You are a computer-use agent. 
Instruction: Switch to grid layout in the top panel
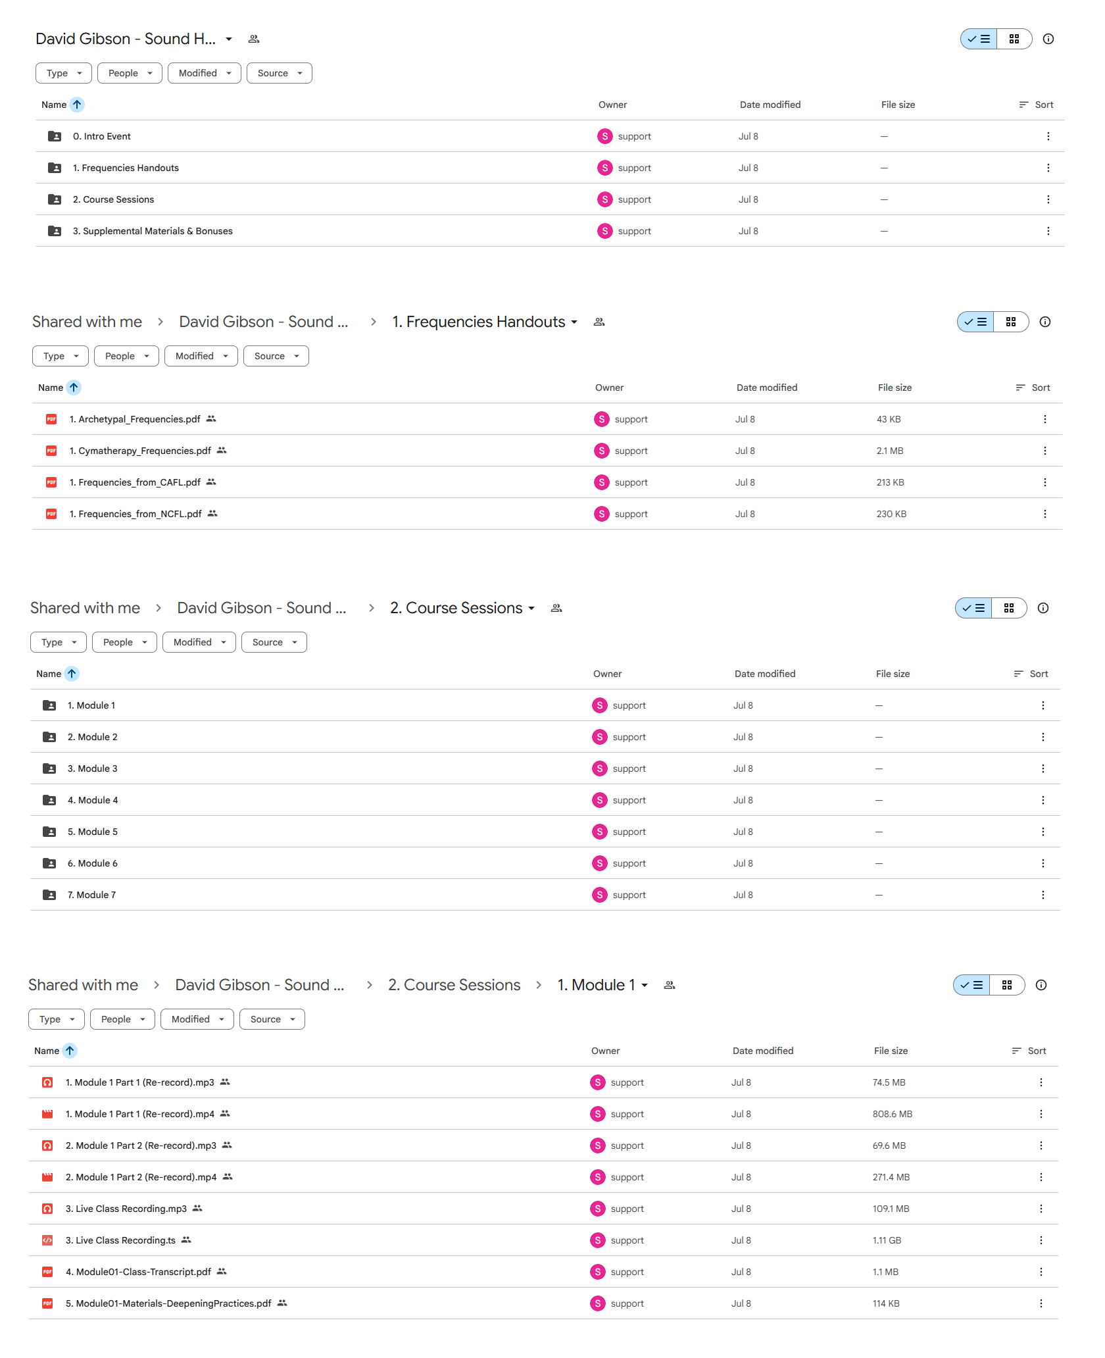[1014, 39]
